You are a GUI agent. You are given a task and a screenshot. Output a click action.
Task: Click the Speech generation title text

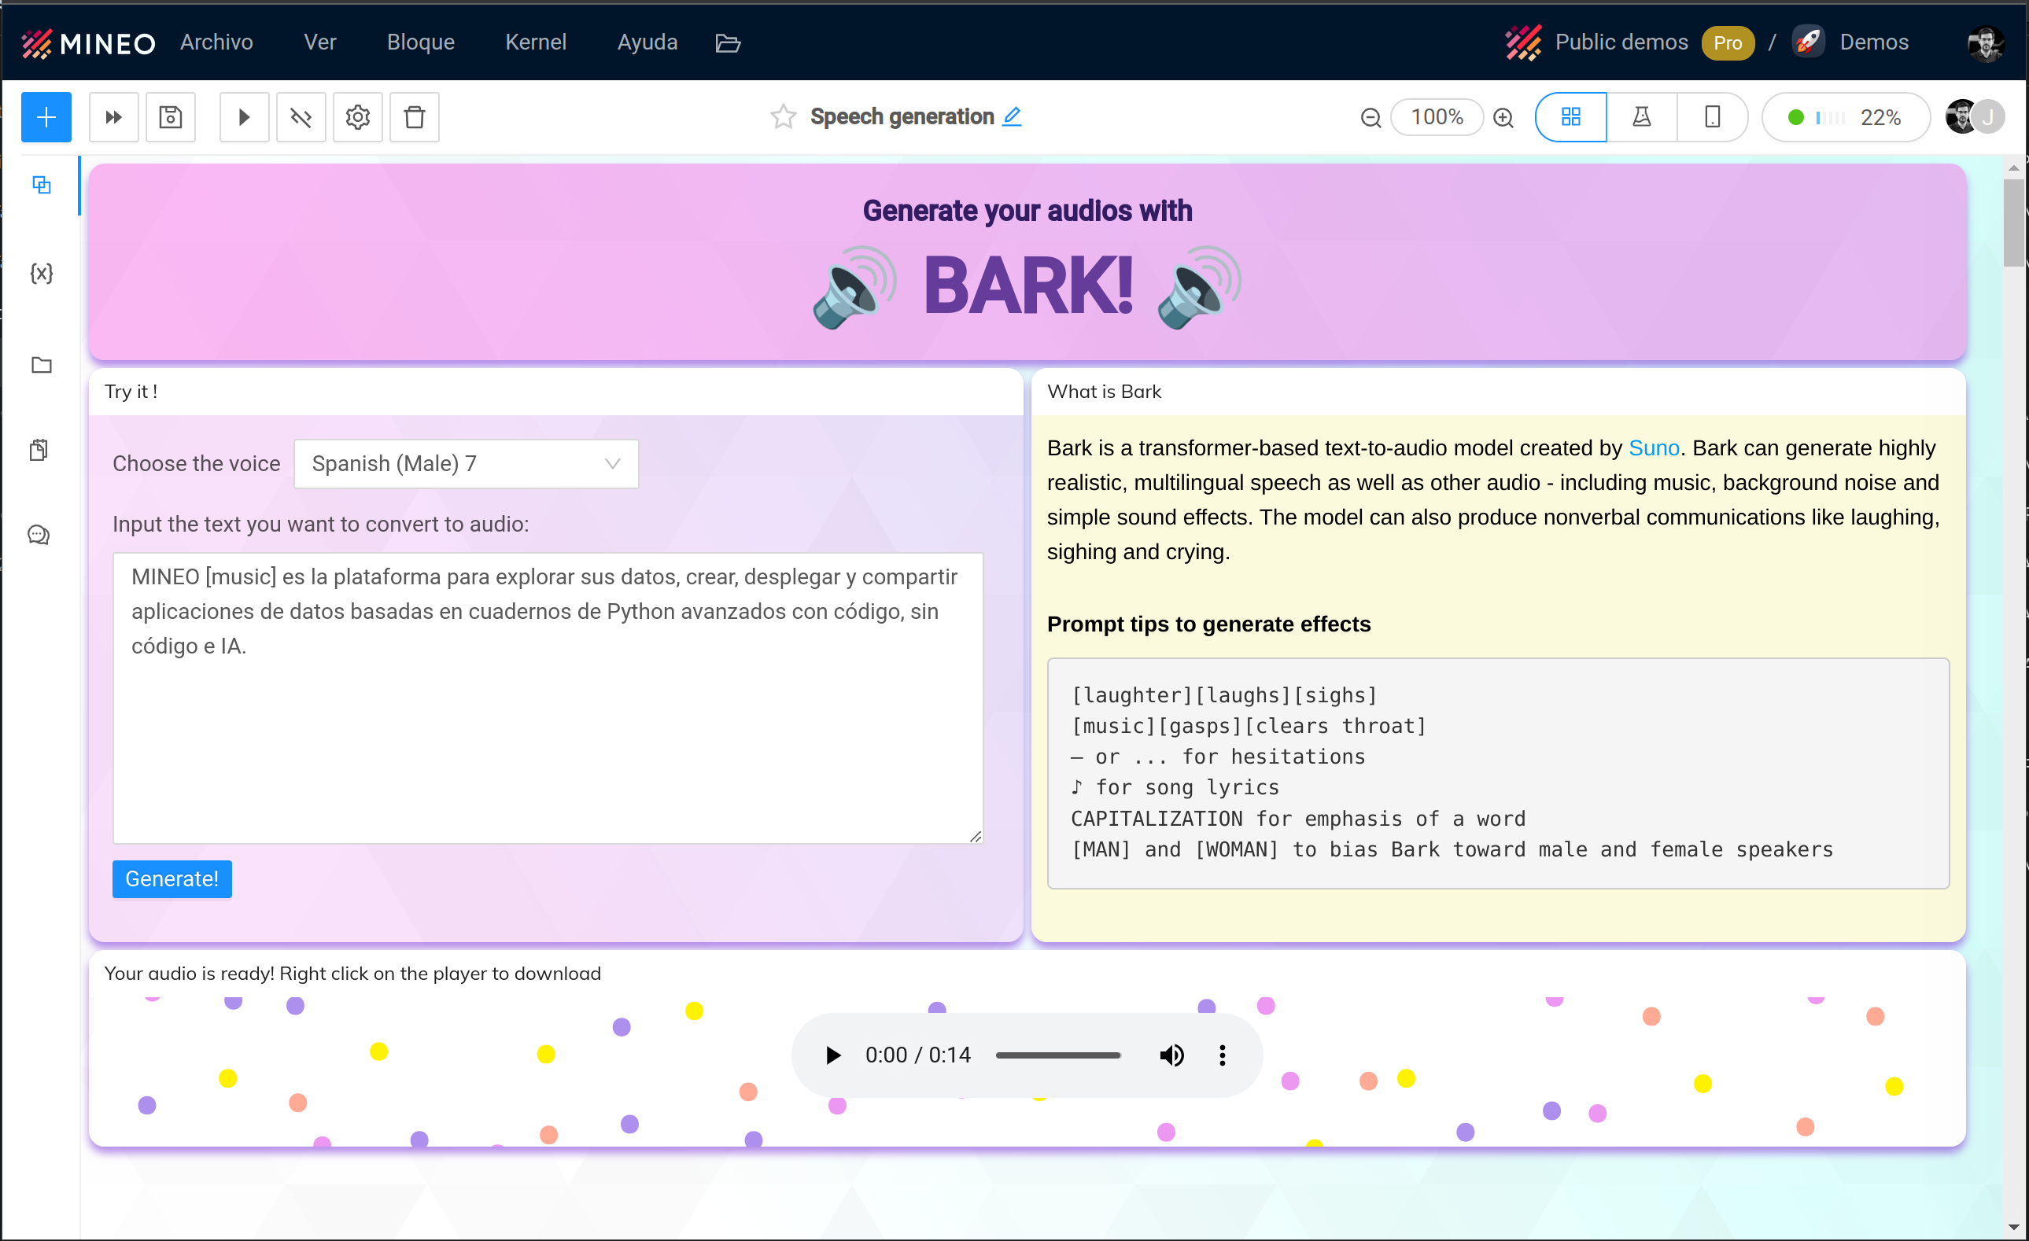902,117
